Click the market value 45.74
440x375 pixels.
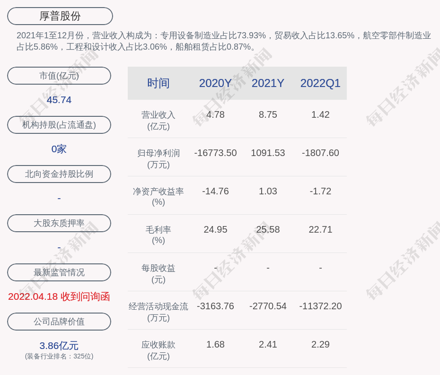click(x=59, y=100)
